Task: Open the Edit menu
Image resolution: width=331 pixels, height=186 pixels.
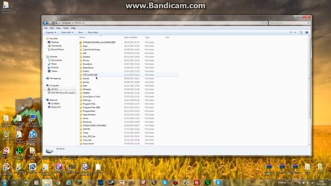Action: (52, 28)
